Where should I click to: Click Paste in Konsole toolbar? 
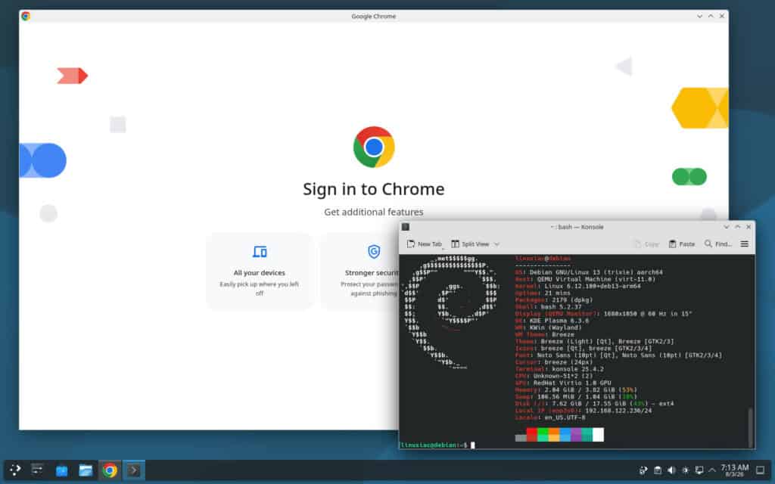(682, 244)
